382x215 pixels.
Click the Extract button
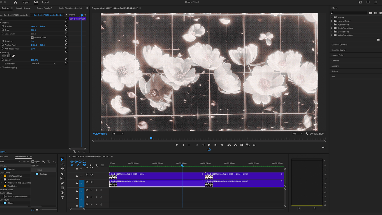coord(235,145)
